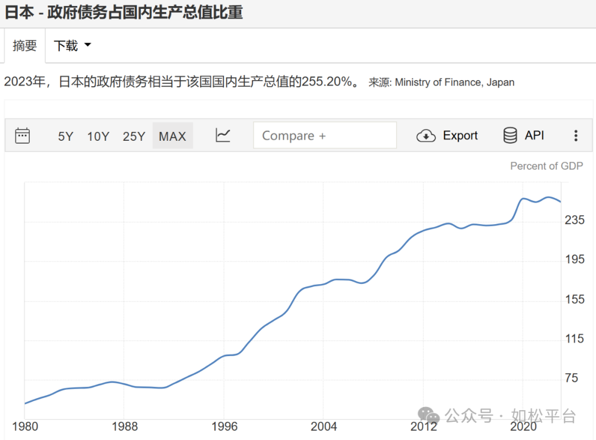Click the 2020 peak on the line
Image resolution: width=596 pixels, height=440 pixels.
click(523, 199)
